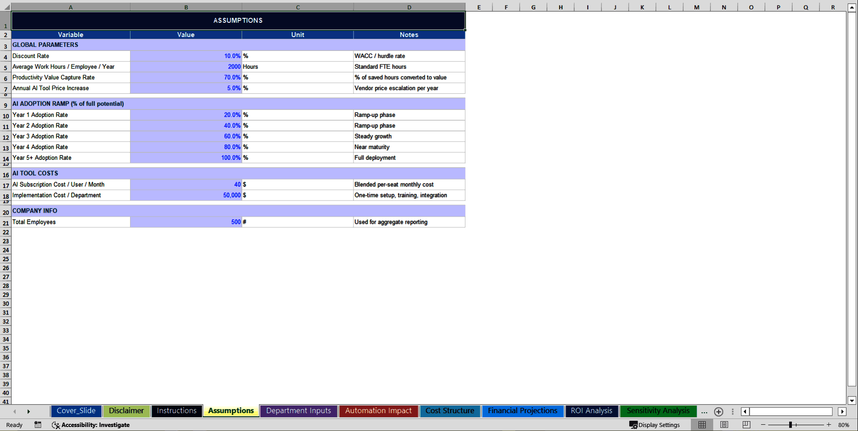This screenshot has width=858, height=431.
Task: Click the next-sheet navigation arrow
Action: [x=29, y=411]
